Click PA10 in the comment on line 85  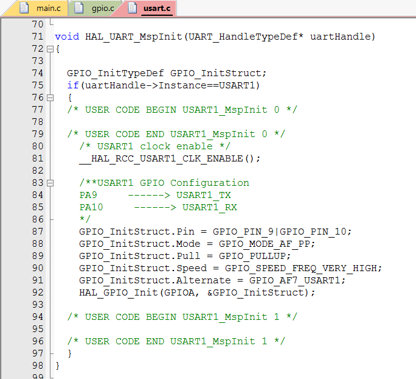(x=91, y=208)
